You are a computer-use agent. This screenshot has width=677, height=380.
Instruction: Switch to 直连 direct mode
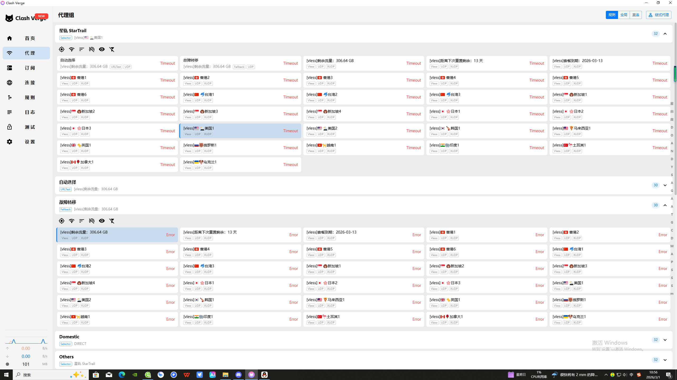pos(635,15)
